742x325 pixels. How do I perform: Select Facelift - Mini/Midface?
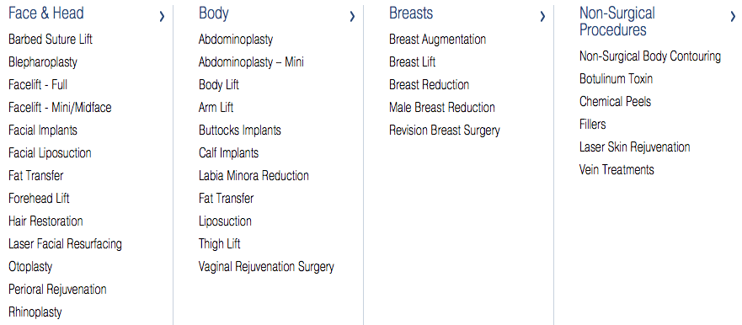coord(60,108)
